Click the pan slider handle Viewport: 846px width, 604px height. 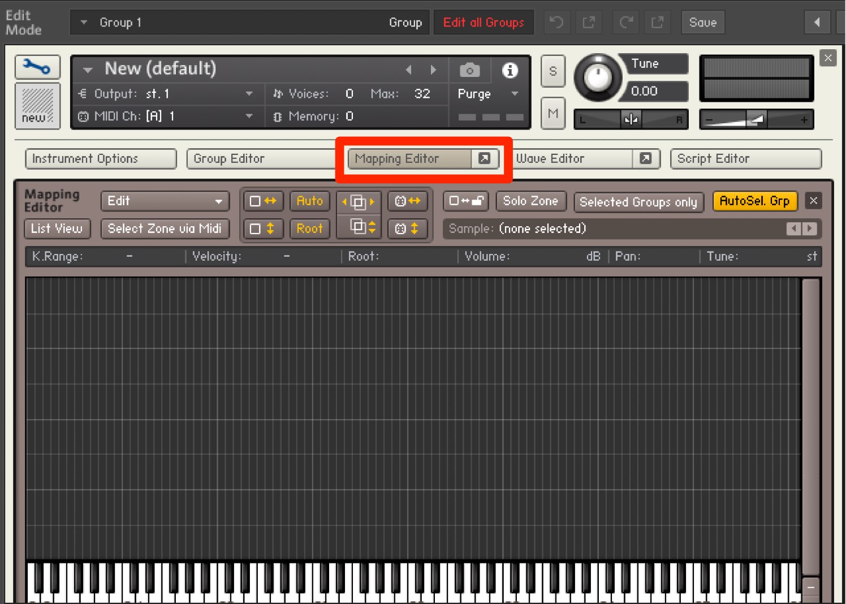pos(631,119)
